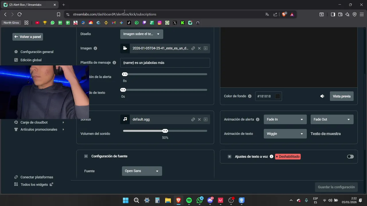Open media gallery for Imagen
Screen dimensions: 367x206
coord(206,48)
